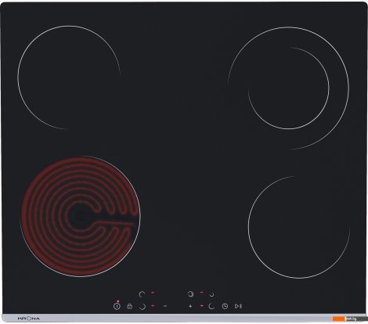Viewport: 368px width, 324px height.
Task: Tap the plus power level button
Action: tap(190, 306)
